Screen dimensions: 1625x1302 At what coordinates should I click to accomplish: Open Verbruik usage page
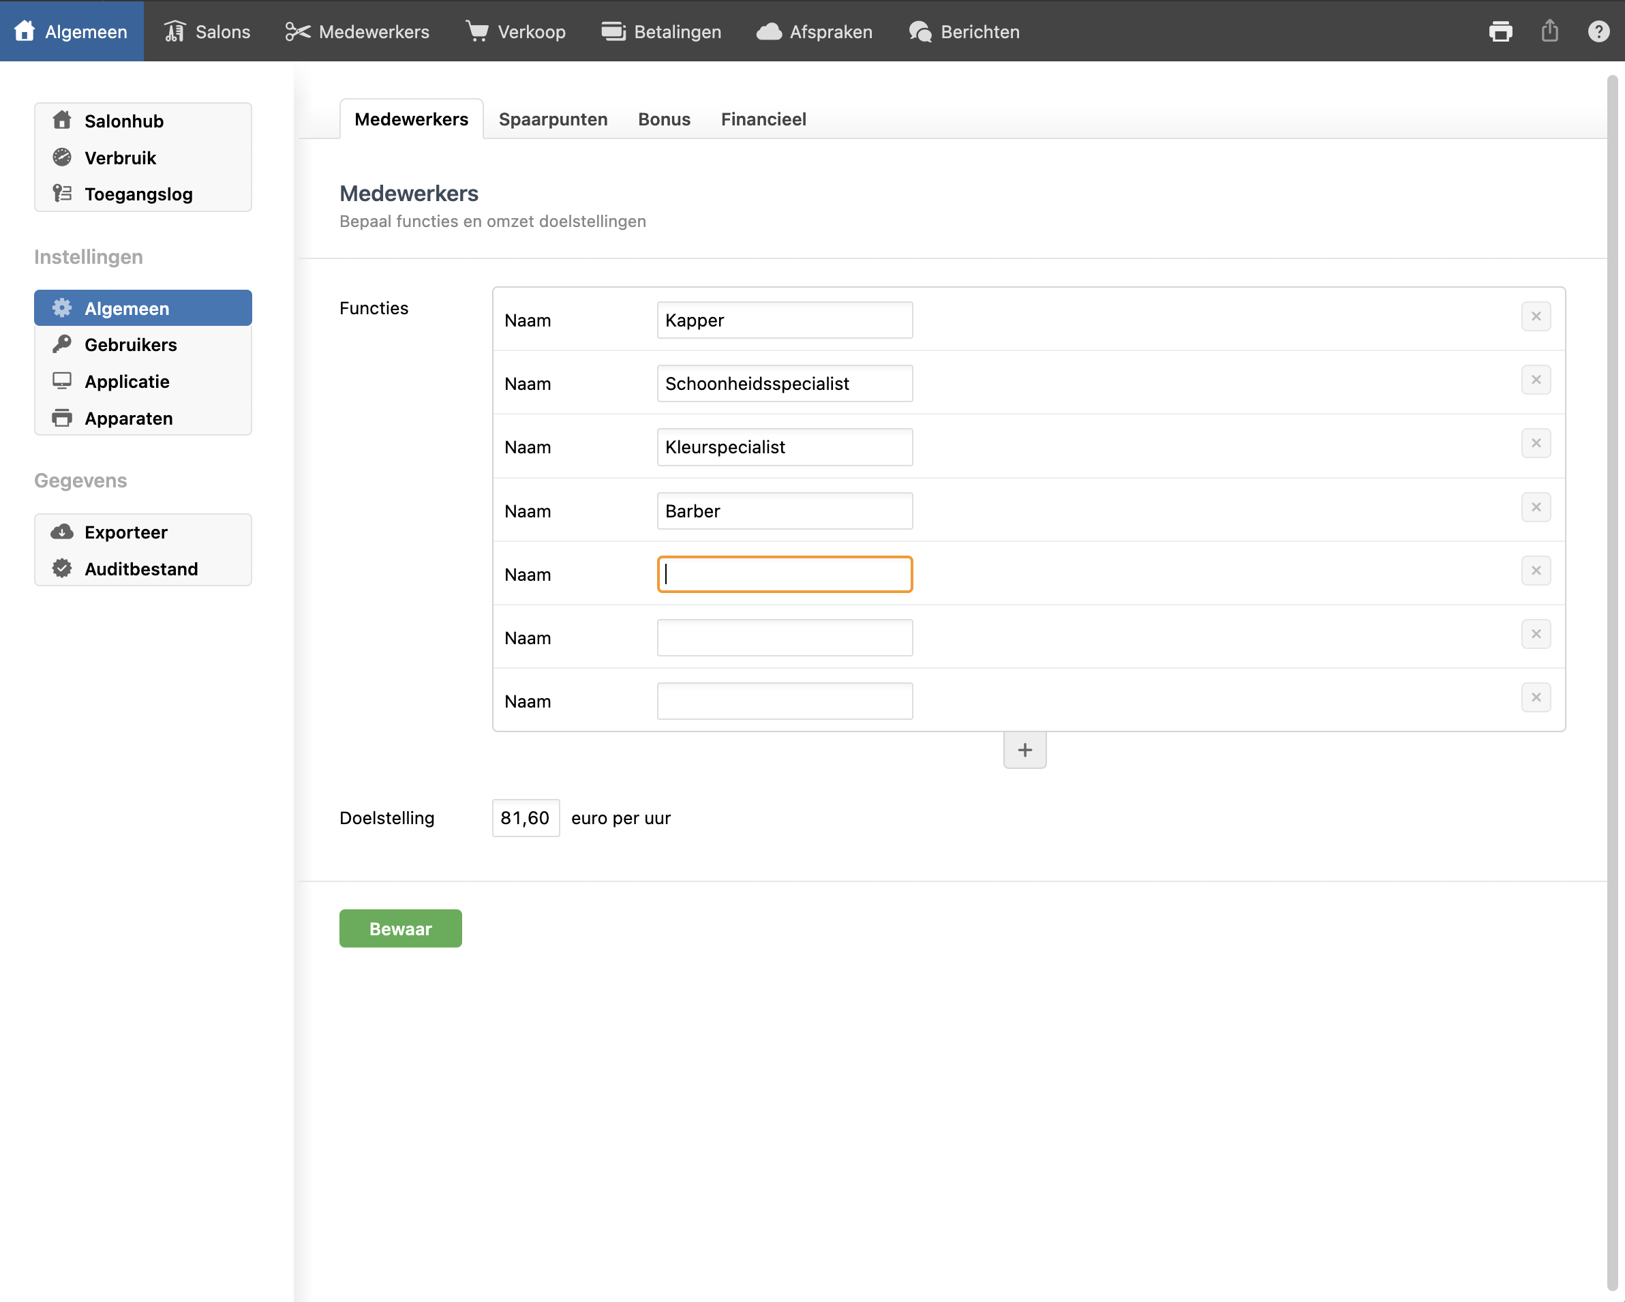point(120,158)
